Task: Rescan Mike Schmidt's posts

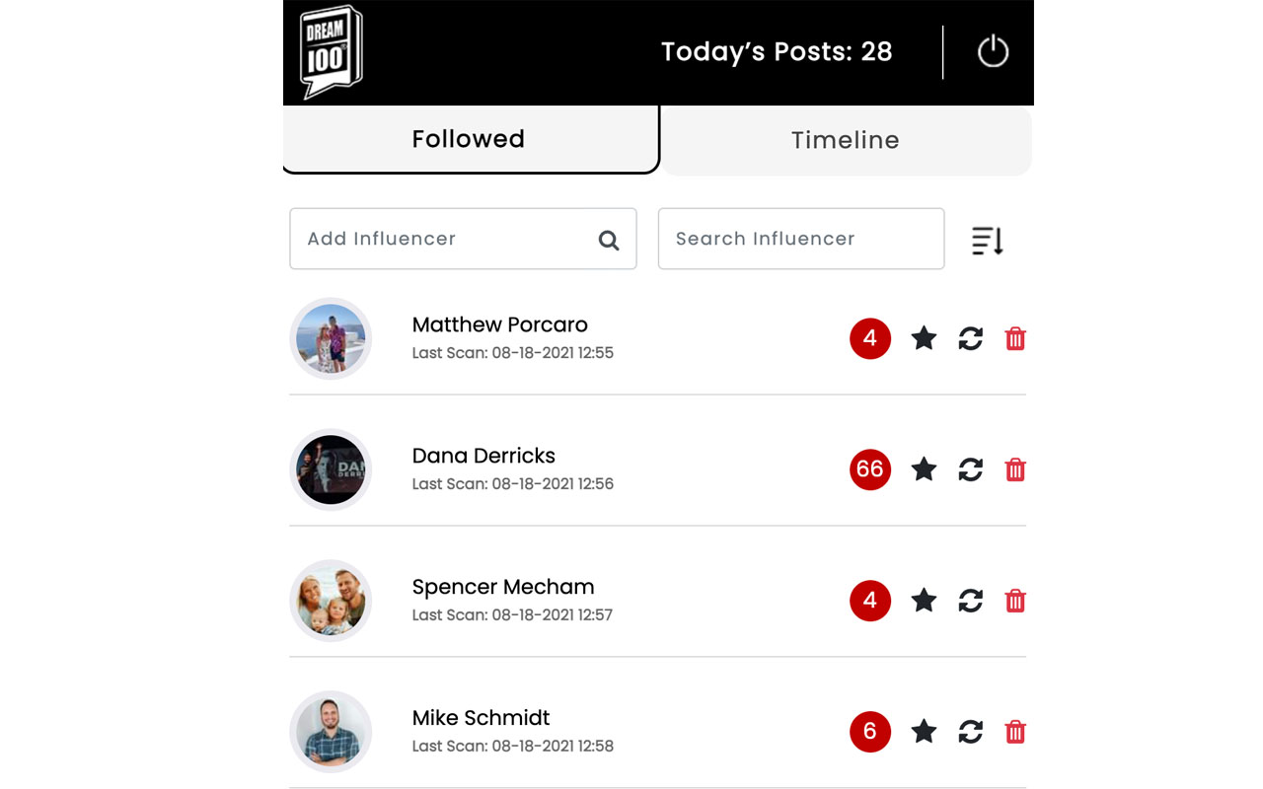Action: (x=970, y=732)
